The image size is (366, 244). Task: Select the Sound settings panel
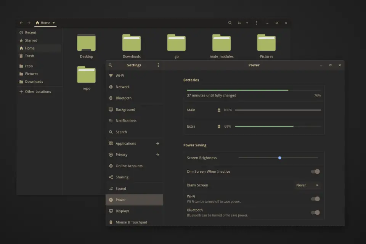tap(121, 188)
